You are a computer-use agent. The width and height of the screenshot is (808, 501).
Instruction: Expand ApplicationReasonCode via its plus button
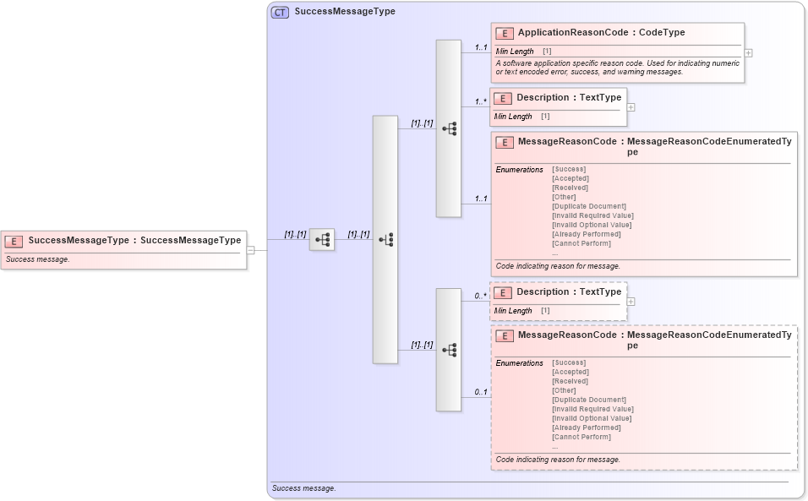[747, 52]
